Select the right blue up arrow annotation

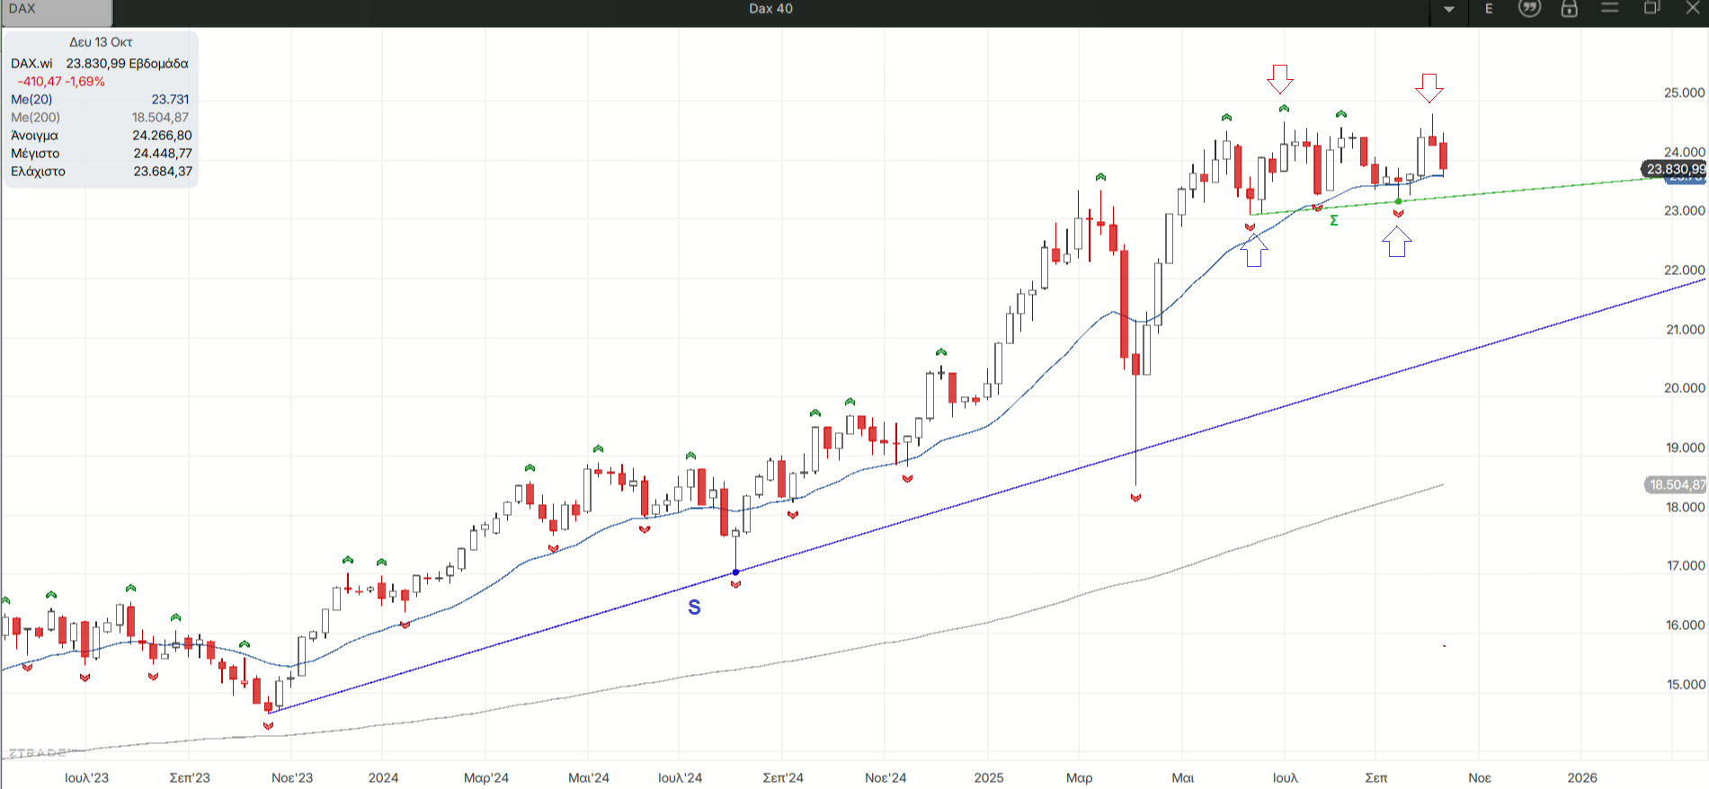[x=1396, y=241]
